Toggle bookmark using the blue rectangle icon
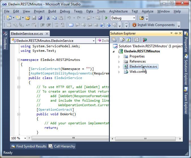Screen dimensions: 191x158 pyautogui.click(x=71, y=25)
